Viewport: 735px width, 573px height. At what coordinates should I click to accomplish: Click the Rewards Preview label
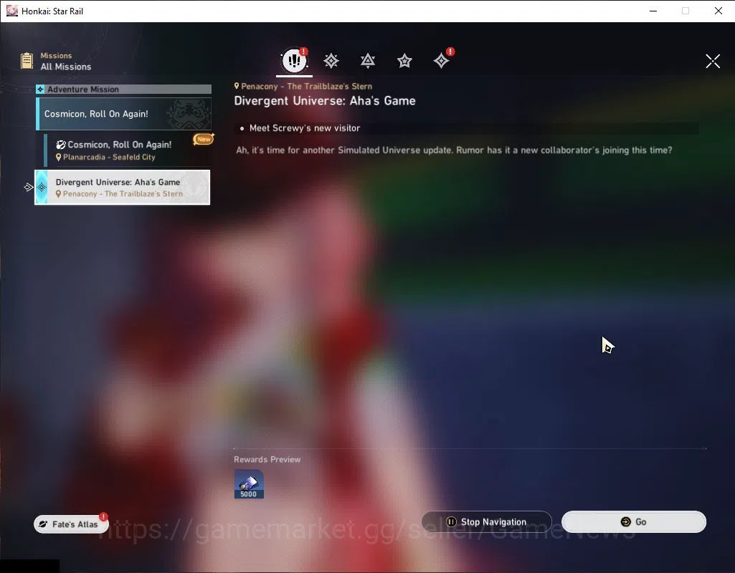[267, 459]
